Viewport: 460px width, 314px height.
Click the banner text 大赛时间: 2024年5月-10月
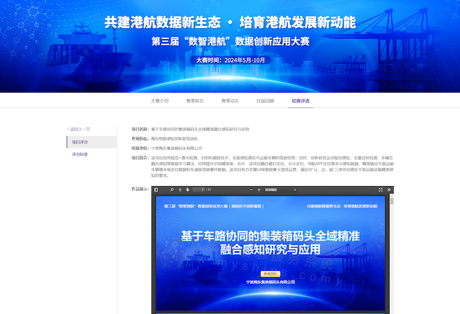coord(231,60)
